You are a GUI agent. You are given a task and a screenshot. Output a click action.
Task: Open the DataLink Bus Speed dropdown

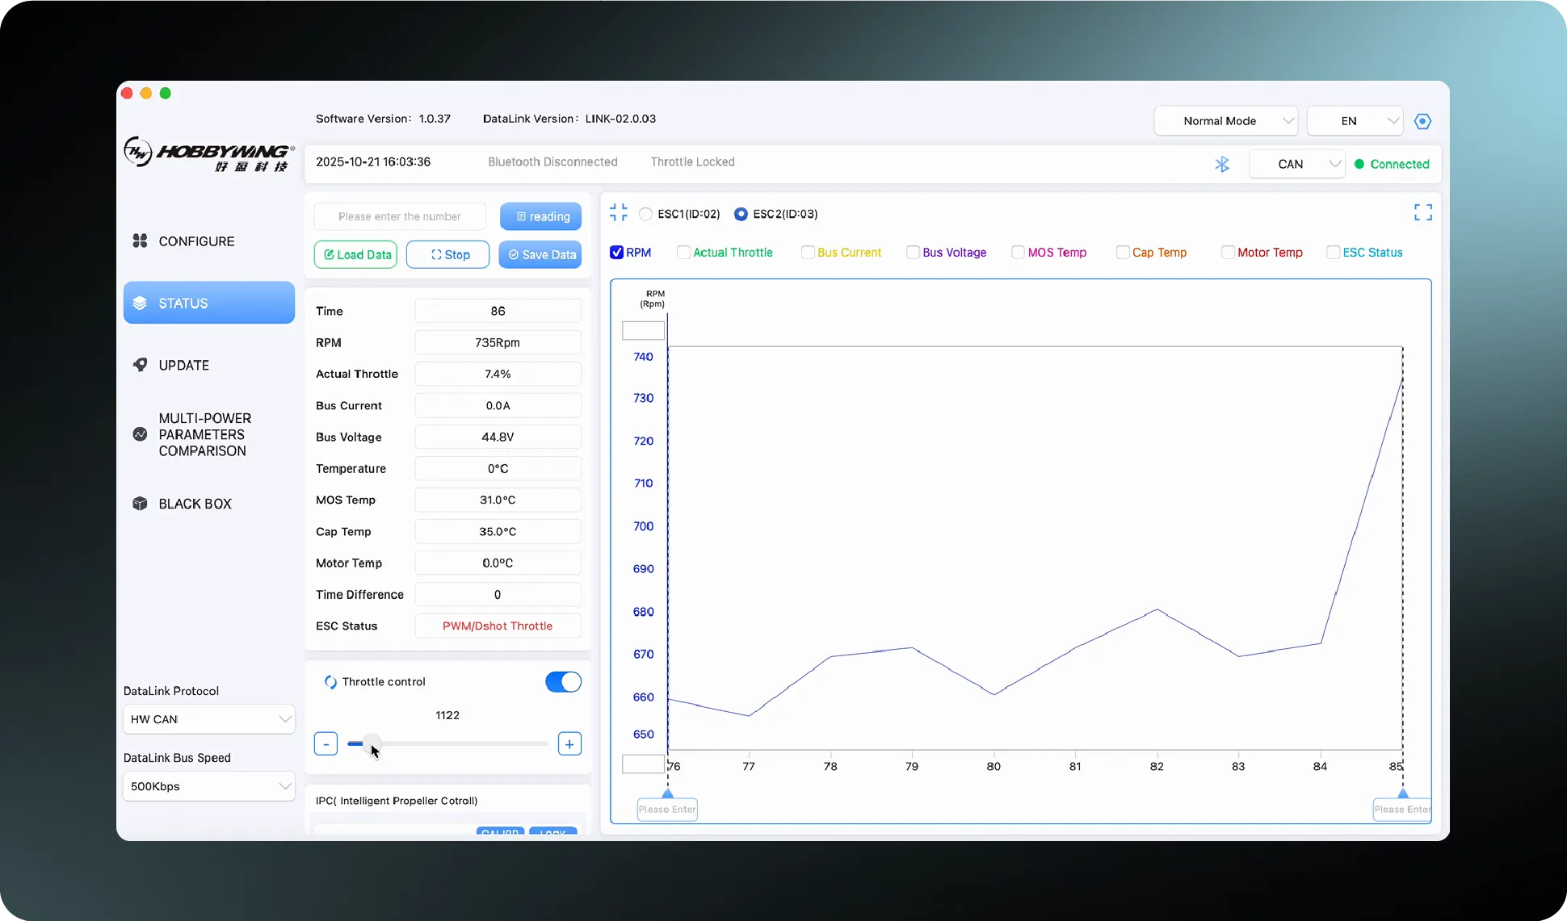click(208, 785)
